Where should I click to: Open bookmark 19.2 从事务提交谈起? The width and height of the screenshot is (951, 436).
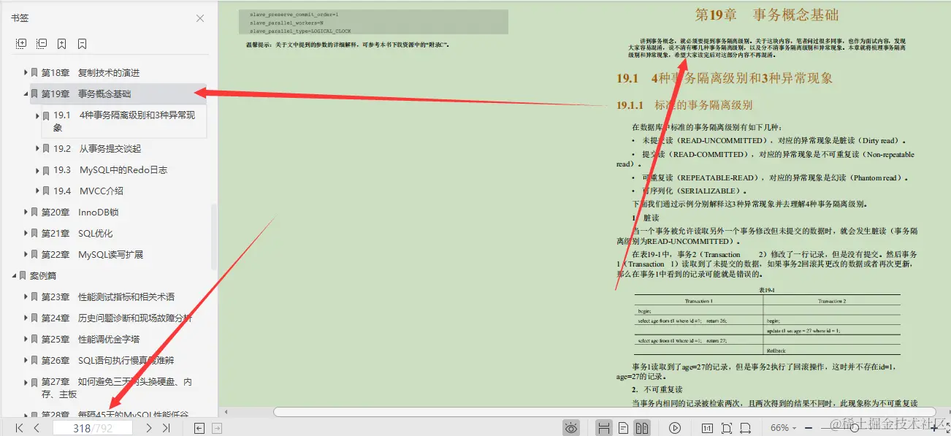point(97,148)
